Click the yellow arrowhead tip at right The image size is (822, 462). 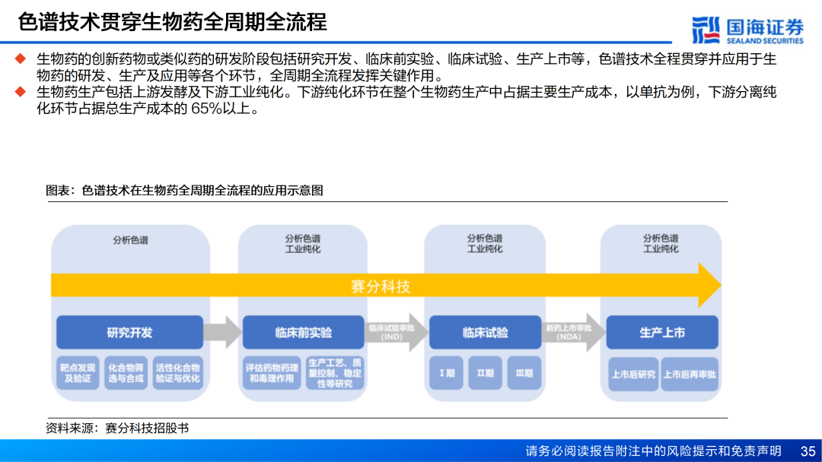(711, 286)
